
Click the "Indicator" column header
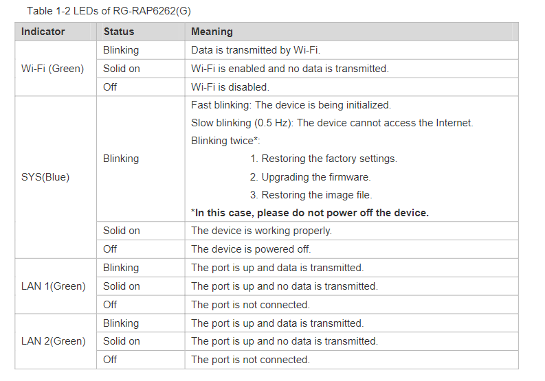click(43, 32)
